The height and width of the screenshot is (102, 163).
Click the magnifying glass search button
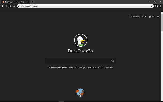coord(113,61)
